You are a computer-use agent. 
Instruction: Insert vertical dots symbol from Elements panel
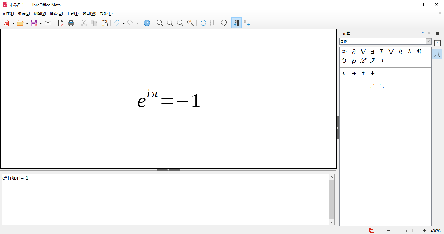tap(363, 85)
